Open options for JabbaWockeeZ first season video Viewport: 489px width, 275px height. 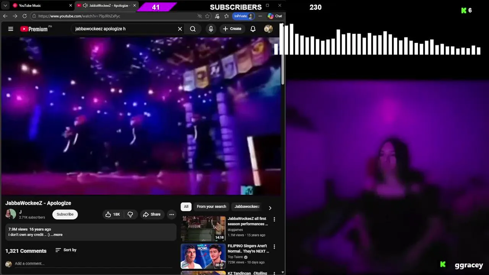point(274,219)
